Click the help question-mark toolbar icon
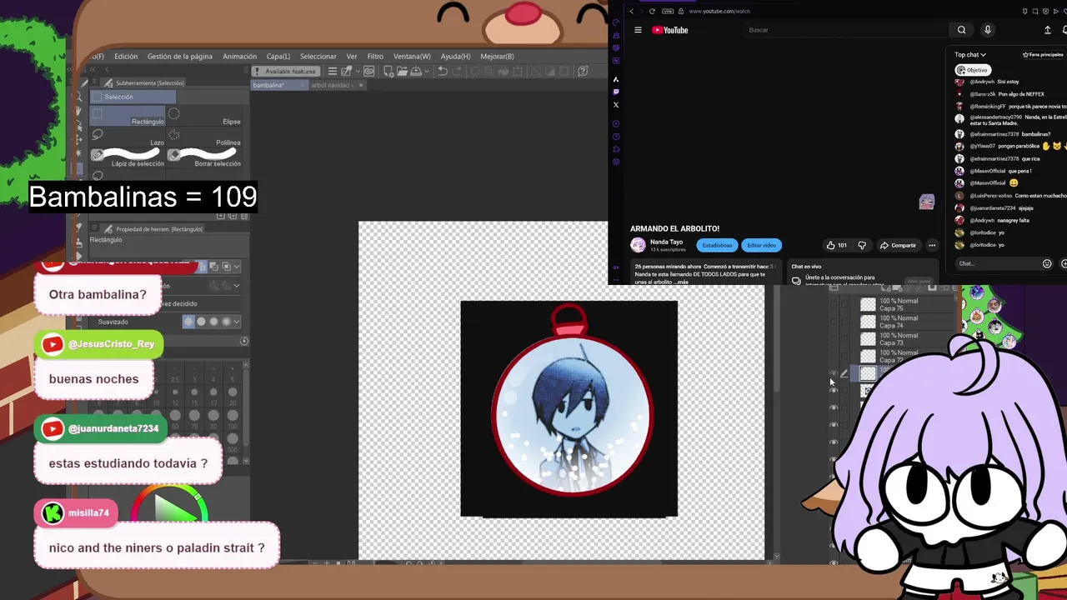 tap(583, 72)
